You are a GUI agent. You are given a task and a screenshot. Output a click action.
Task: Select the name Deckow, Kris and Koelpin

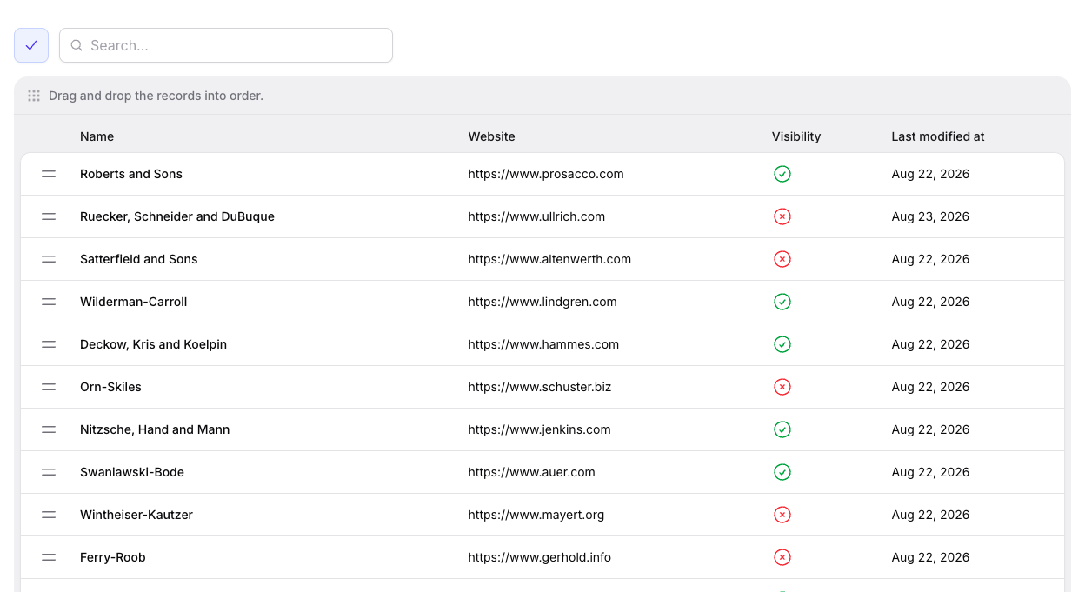tap(153, 344)
